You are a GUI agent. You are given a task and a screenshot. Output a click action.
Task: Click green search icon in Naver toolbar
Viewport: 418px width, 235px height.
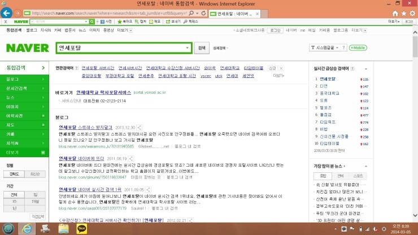click(92, 21)
